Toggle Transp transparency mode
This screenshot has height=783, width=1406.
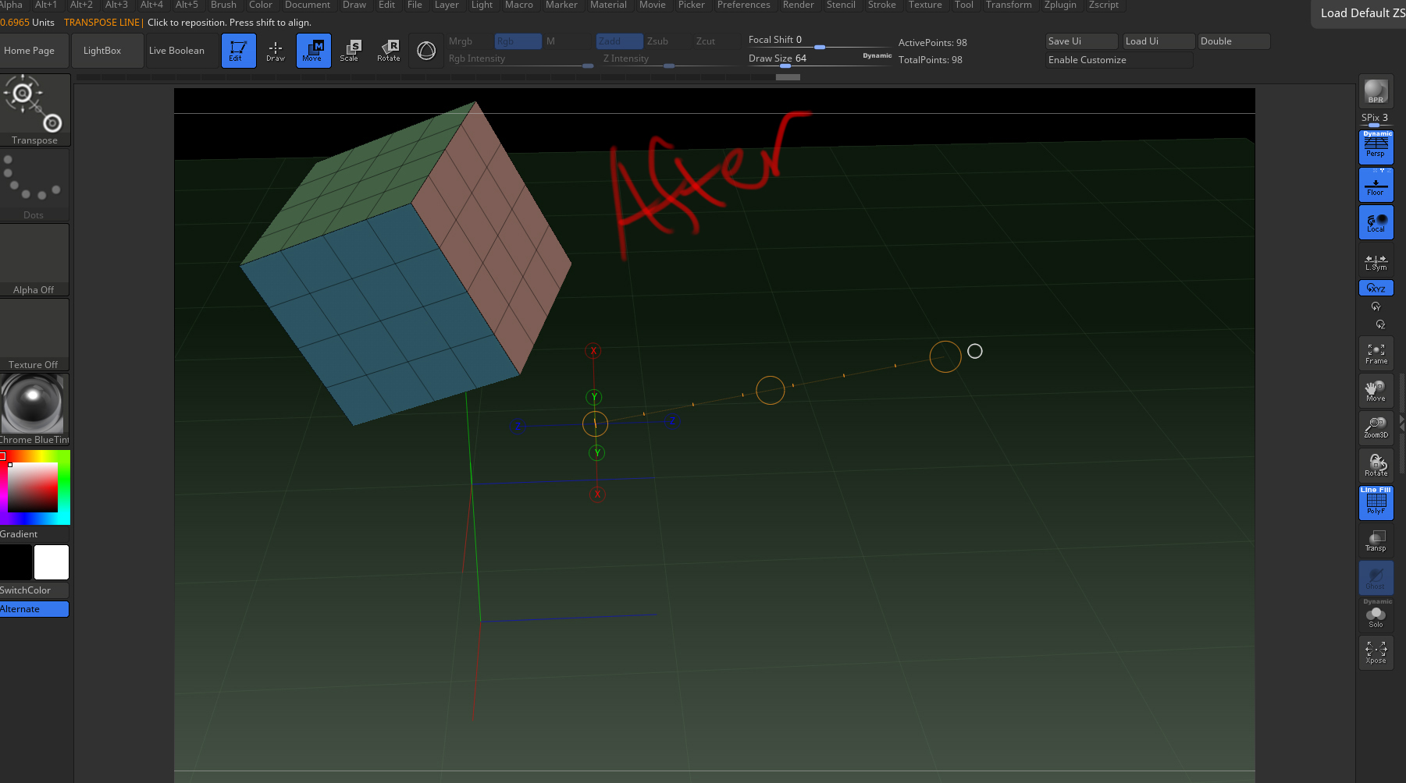[x=1376, y=540]
